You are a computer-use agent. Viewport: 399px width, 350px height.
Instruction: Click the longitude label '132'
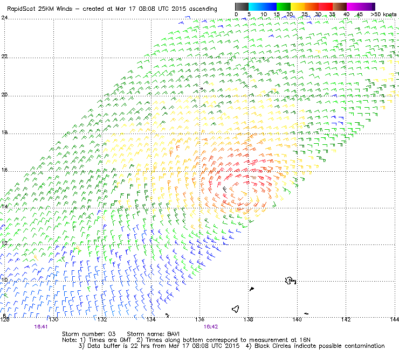102,319
